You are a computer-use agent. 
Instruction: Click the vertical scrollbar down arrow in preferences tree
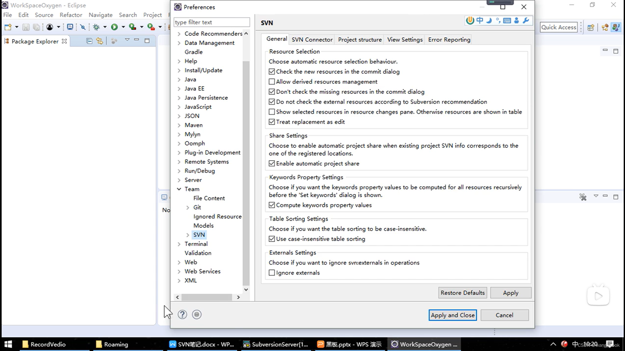[246, 289]
